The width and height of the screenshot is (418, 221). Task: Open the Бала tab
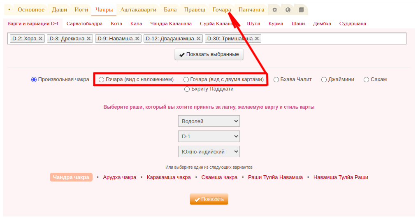(170, 10)
